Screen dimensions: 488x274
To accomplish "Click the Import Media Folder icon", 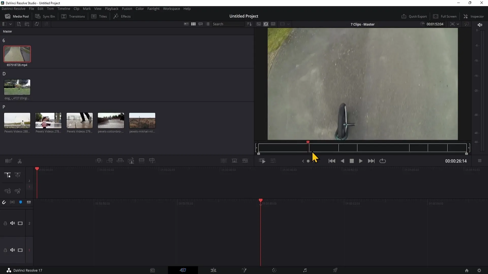I will pyautogui.click(x=27, y=24).
